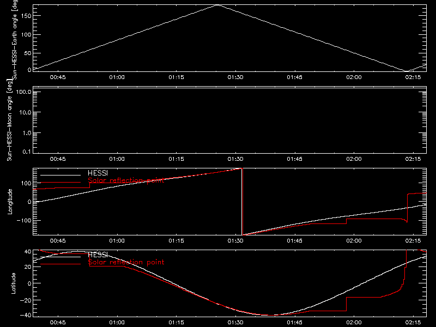Viewport: 436px width, 327px height.
Task: Click 'Solar reflection point' legend in Latitude plot
Action: click(126, 262)
